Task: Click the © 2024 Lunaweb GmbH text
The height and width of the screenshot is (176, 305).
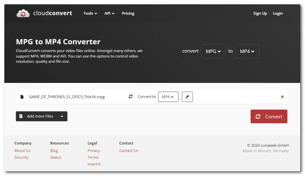Action: point(268,145)
